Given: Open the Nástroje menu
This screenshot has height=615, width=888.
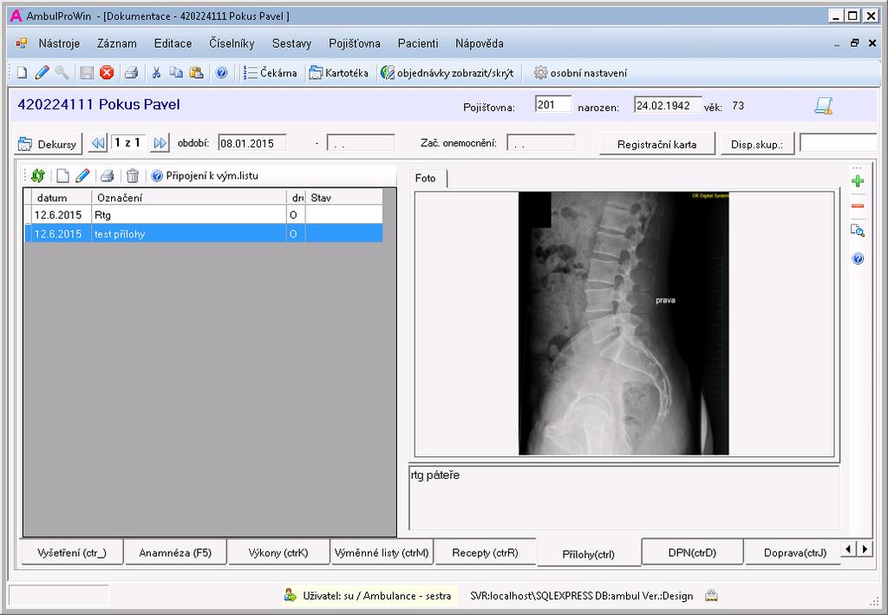Looking at the screenshot, I should tap(59, 43).
